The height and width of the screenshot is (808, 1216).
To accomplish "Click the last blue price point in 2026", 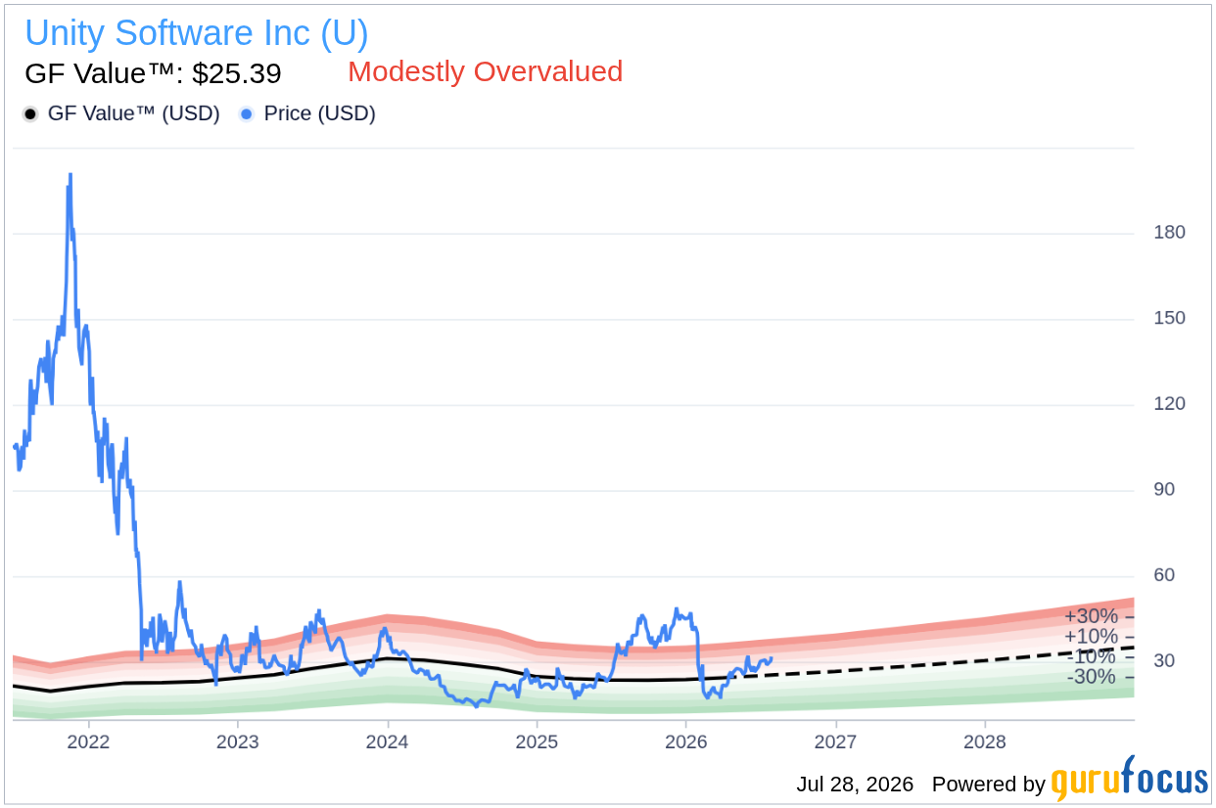I will click(772, 658).
